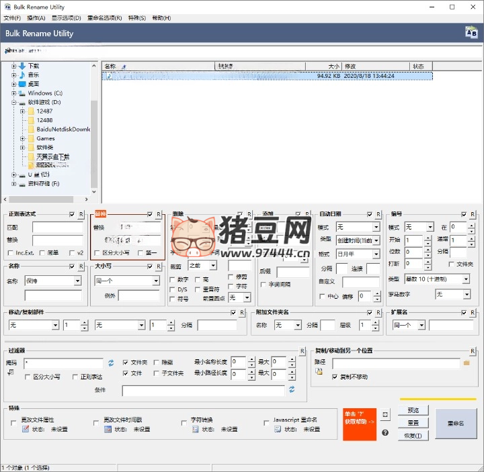Screen dimensions: 484x472
Task: Click the 添加 后缀 input field
Action: click(x=293, y=272)
